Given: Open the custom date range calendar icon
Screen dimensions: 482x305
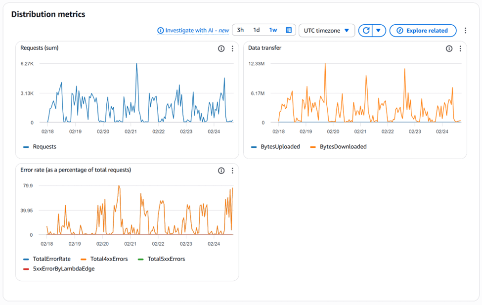Looking at the screenshot, I should click(289, 30).
